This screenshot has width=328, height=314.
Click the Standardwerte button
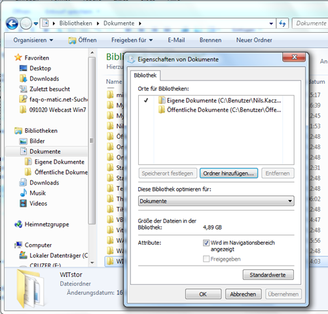pos(268,275)
